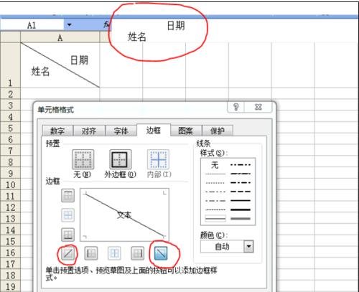The height and width of the screenshot is (292, 359).
Task: Toggle the diagonal up border button
Action: click(67, 253)
